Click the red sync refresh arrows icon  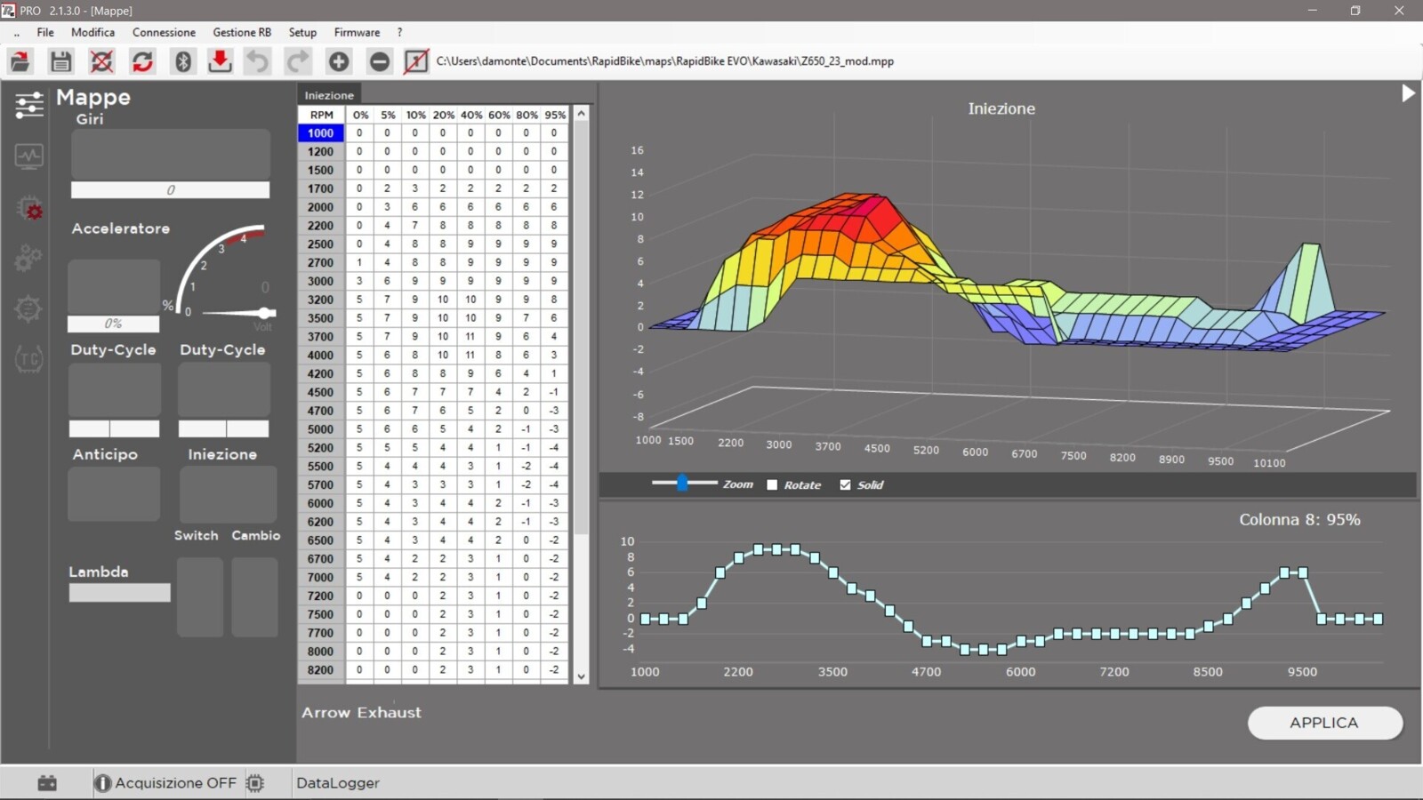[x=142, y=61]
